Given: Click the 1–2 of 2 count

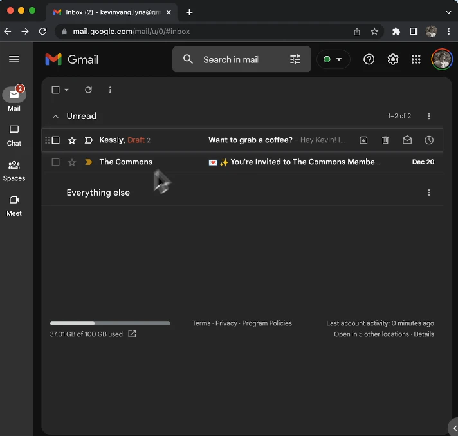Looking at the screenshot, I should pyautogui.click(x=399, y=116).
